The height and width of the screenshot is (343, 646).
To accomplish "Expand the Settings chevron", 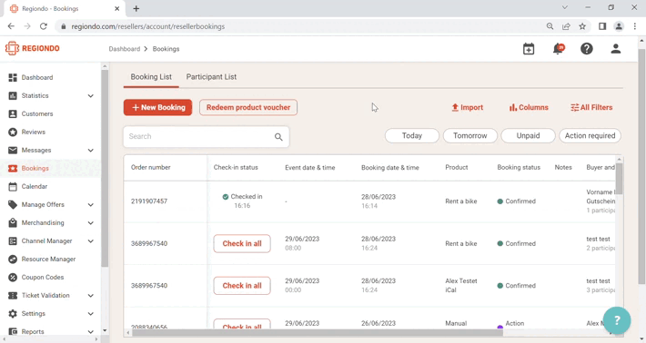I will [91, 314].
